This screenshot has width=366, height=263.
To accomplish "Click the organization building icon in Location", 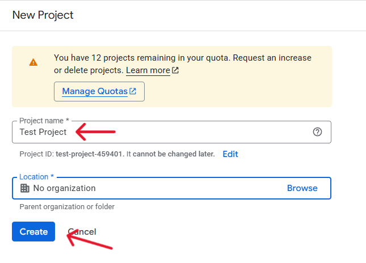I will (x=25, y=188).
